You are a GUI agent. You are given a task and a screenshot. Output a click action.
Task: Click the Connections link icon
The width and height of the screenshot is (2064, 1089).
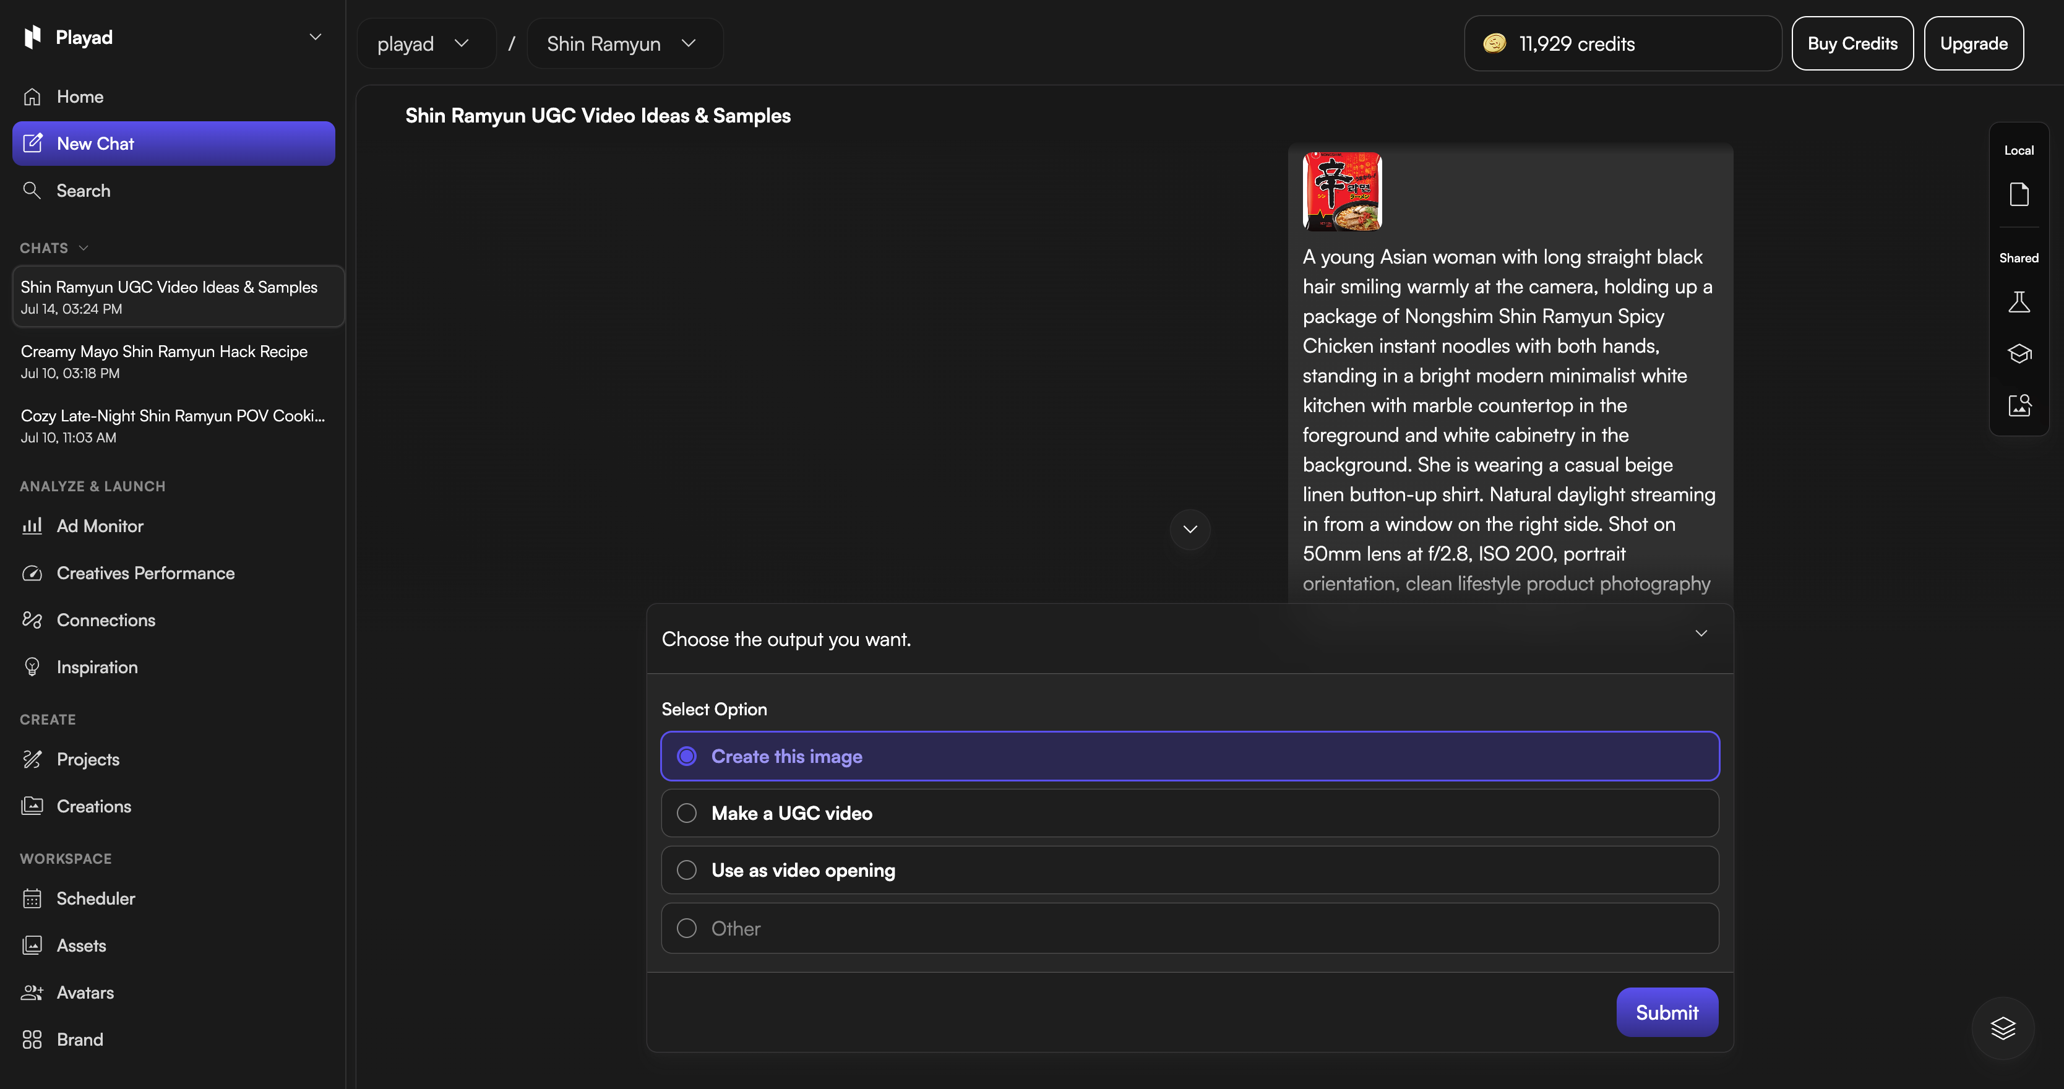[32, 620]
